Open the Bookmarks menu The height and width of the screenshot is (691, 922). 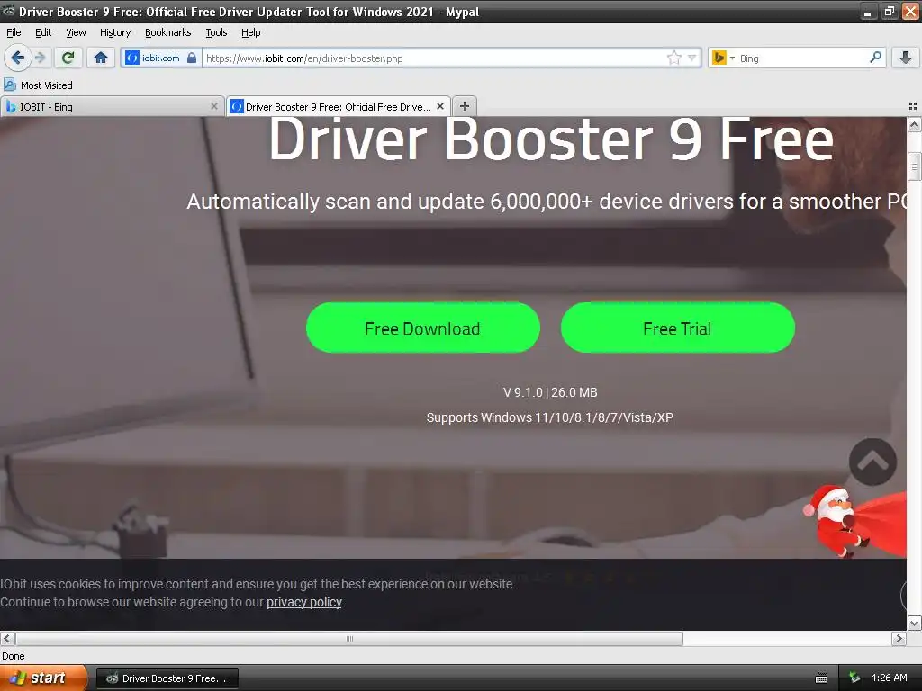168,32
